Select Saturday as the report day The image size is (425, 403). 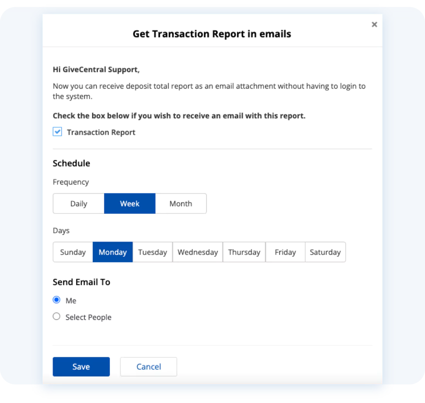pos(325,252)
